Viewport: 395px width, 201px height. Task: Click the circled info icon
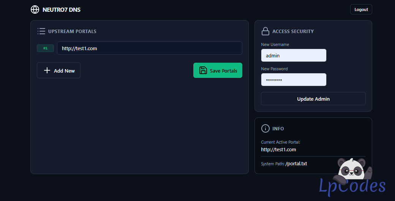pyautogui.click(x=265, y=128)
